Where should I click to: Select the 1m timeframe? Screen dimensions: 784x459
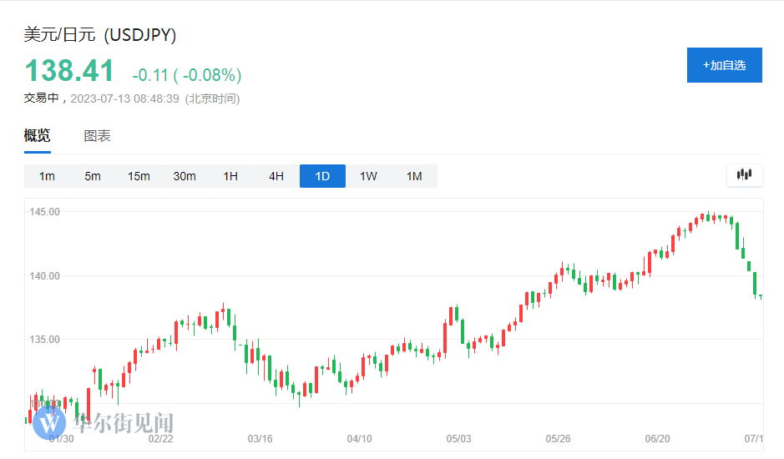click(x=47, y=176)
